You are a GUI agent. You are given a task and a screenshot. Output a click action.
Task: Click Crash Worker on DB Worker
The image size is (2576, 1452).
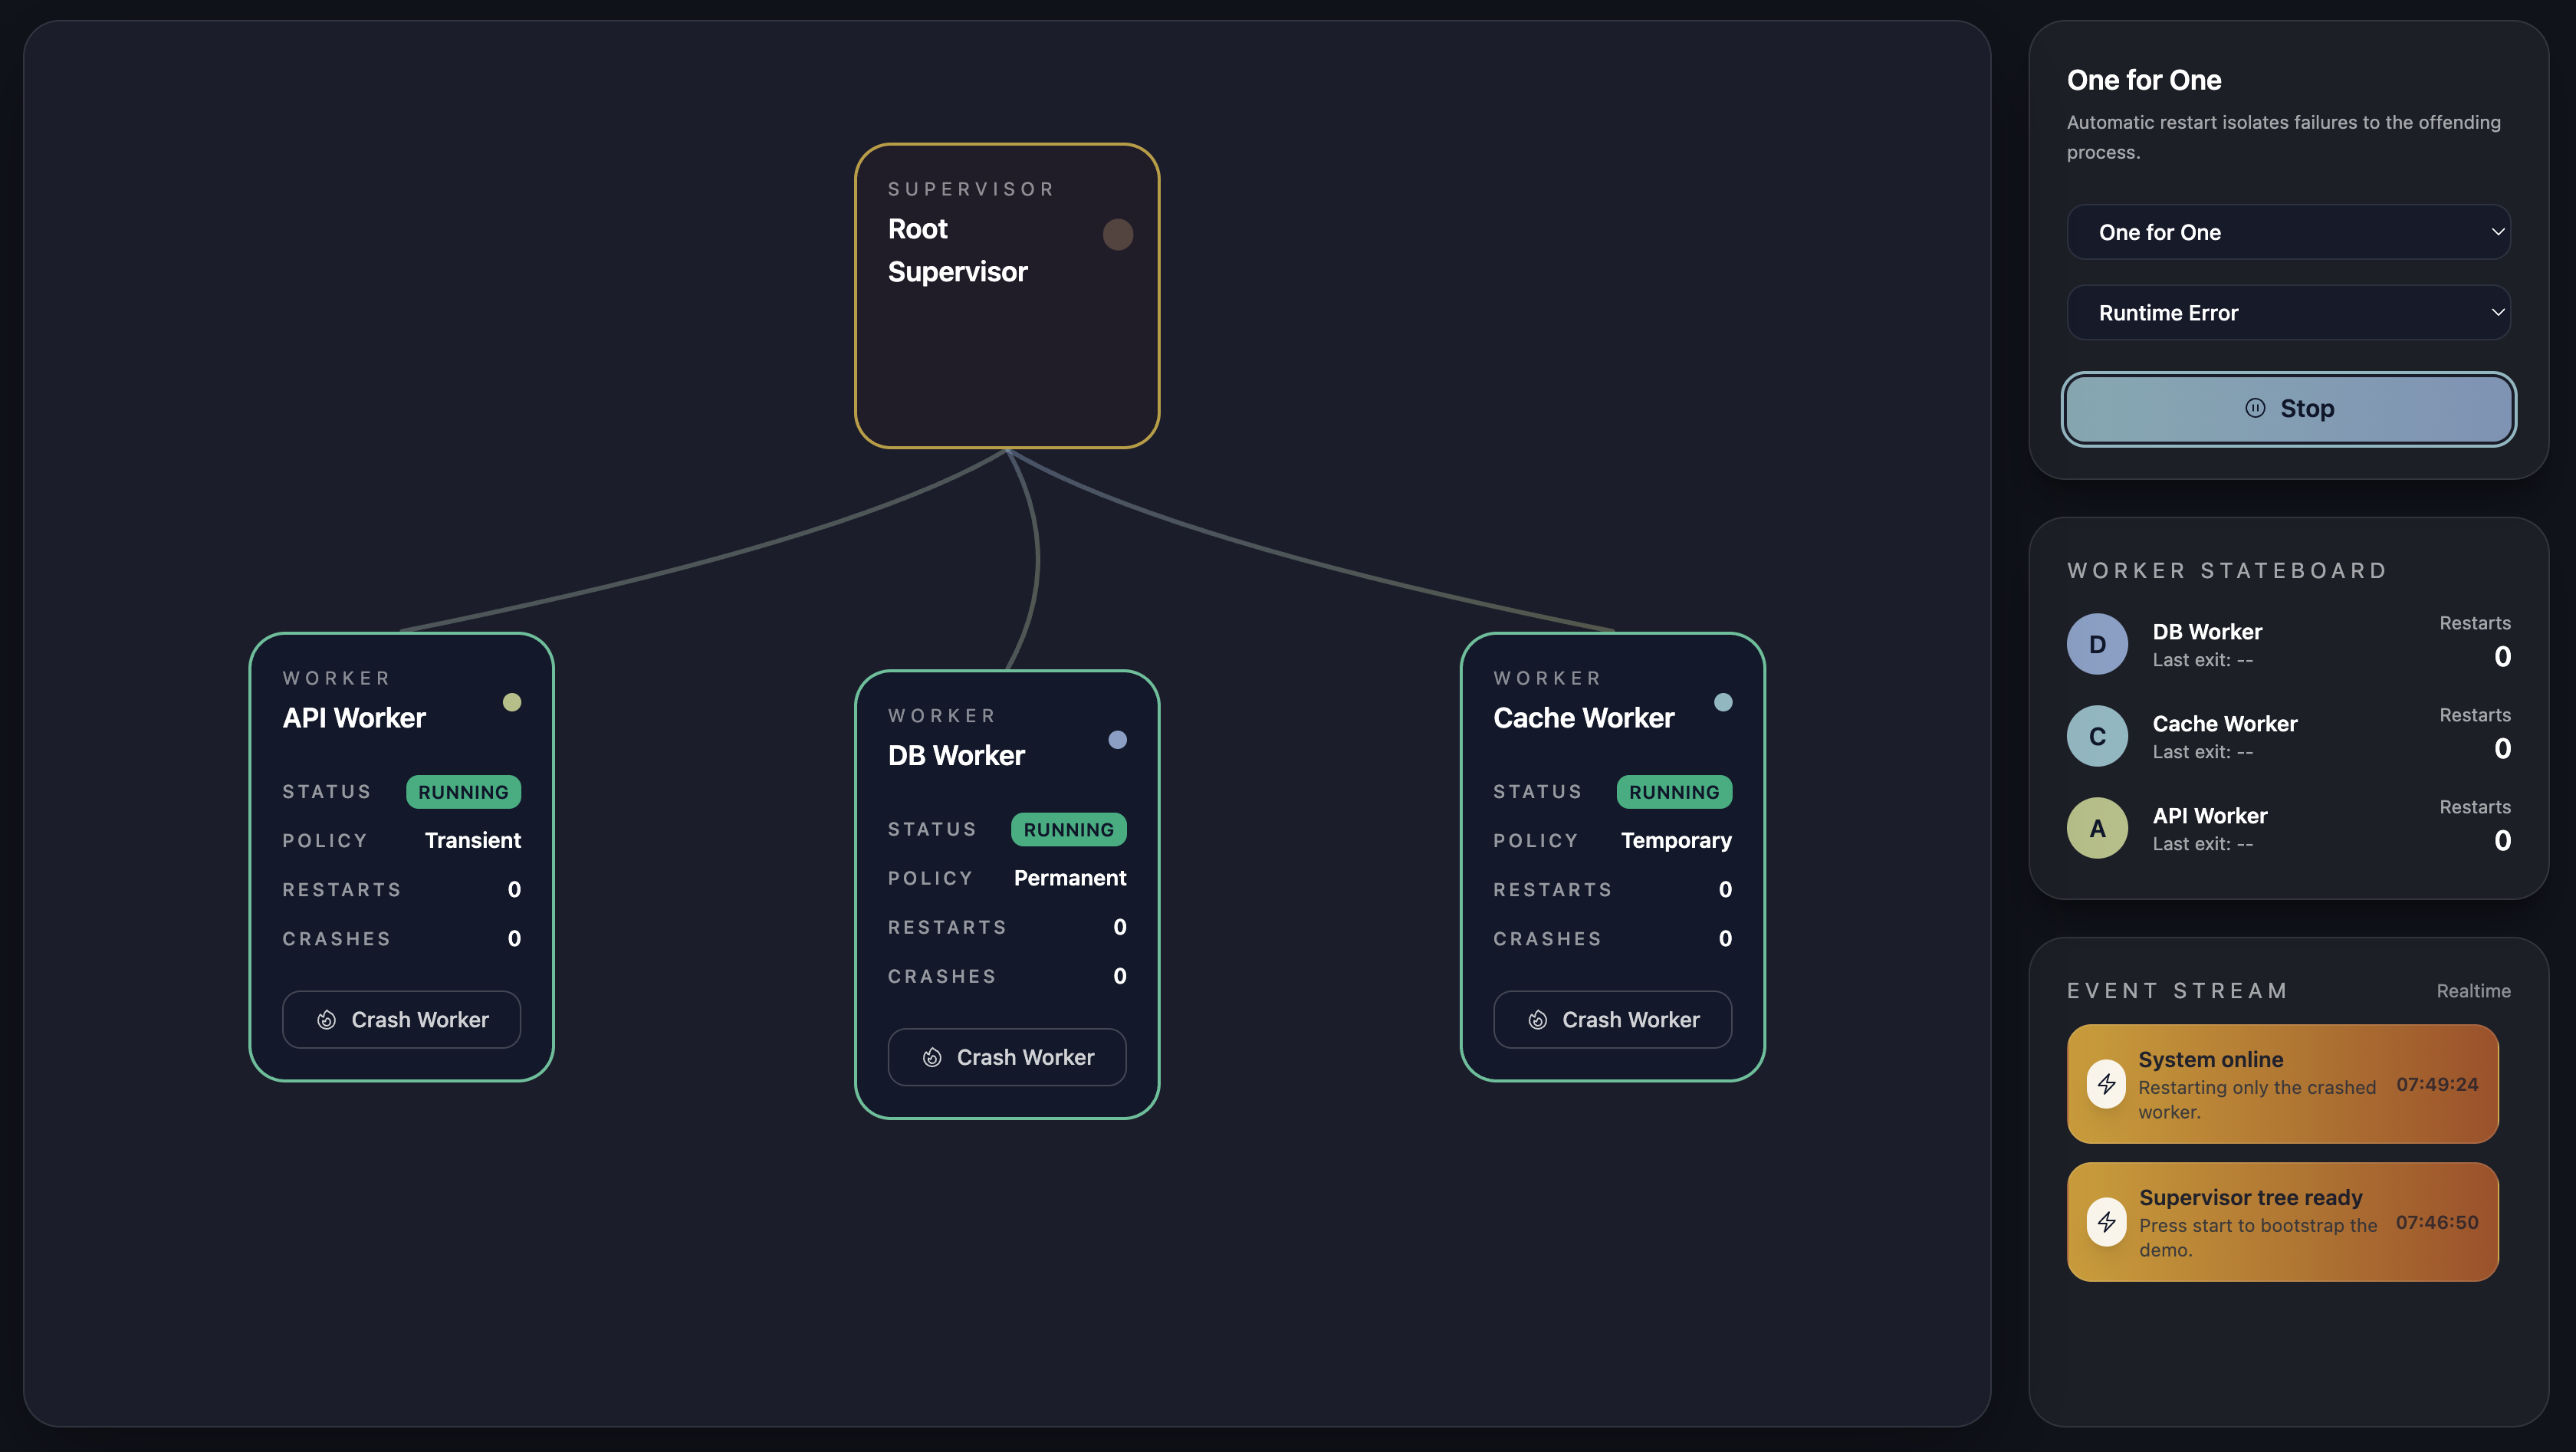click(1007, 1057)
